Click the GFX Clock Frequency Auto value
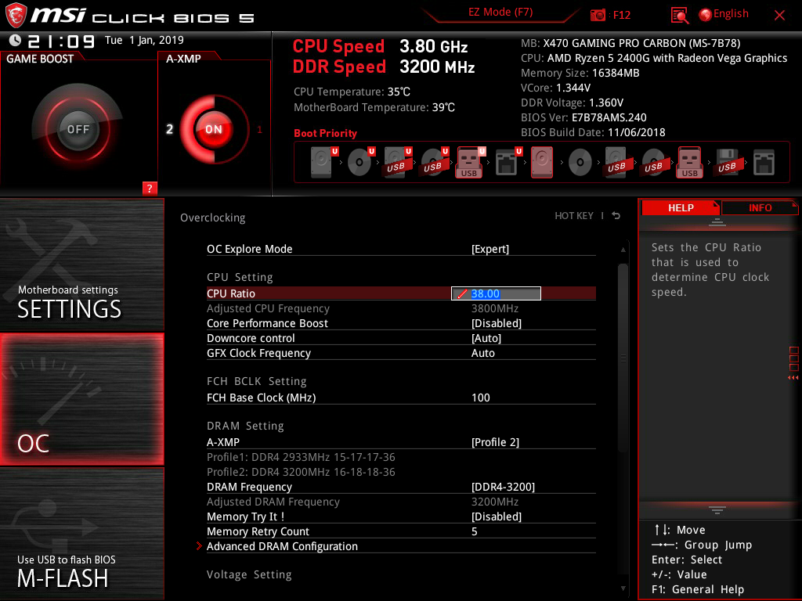The image size is (802, 601). pos(482,353)
